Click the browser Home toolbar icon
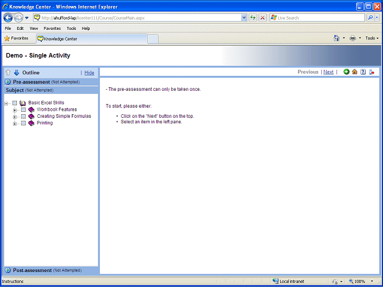This screenshot has height=287, width=383. tap(336, 38)
